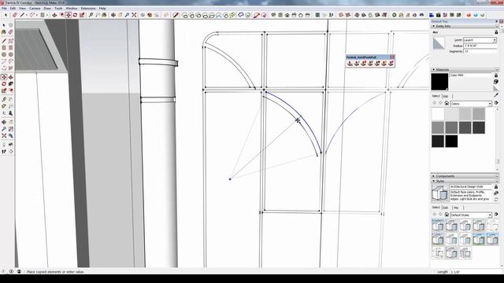Viewport: 504px width, 283px height.
Task: Select the Dimension tool in left toolbar
Action: 10,100
